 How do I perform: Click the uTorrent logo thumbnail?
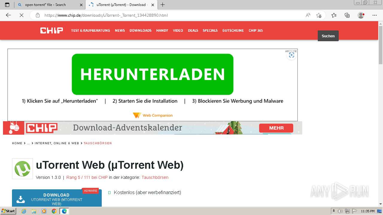pos(22,169)
